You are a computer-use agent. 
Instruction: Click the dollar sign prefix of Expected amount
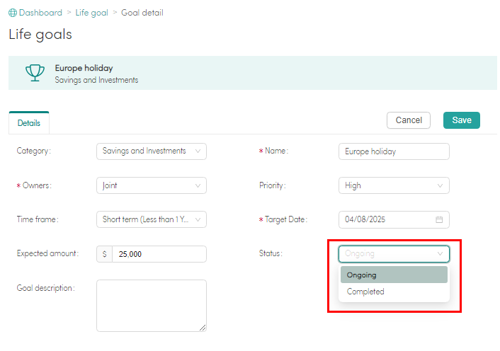[x=105, y=254]
